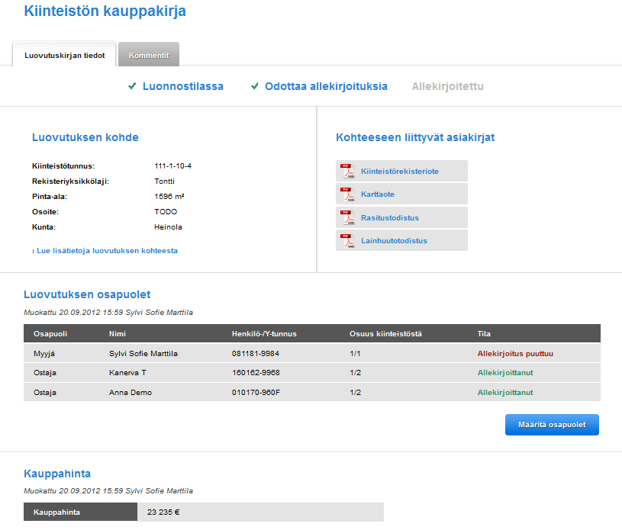Screen dimensions: 622x530
Task: Click the 1/2 share in Anna Demo row
Action: click(356, 392)
